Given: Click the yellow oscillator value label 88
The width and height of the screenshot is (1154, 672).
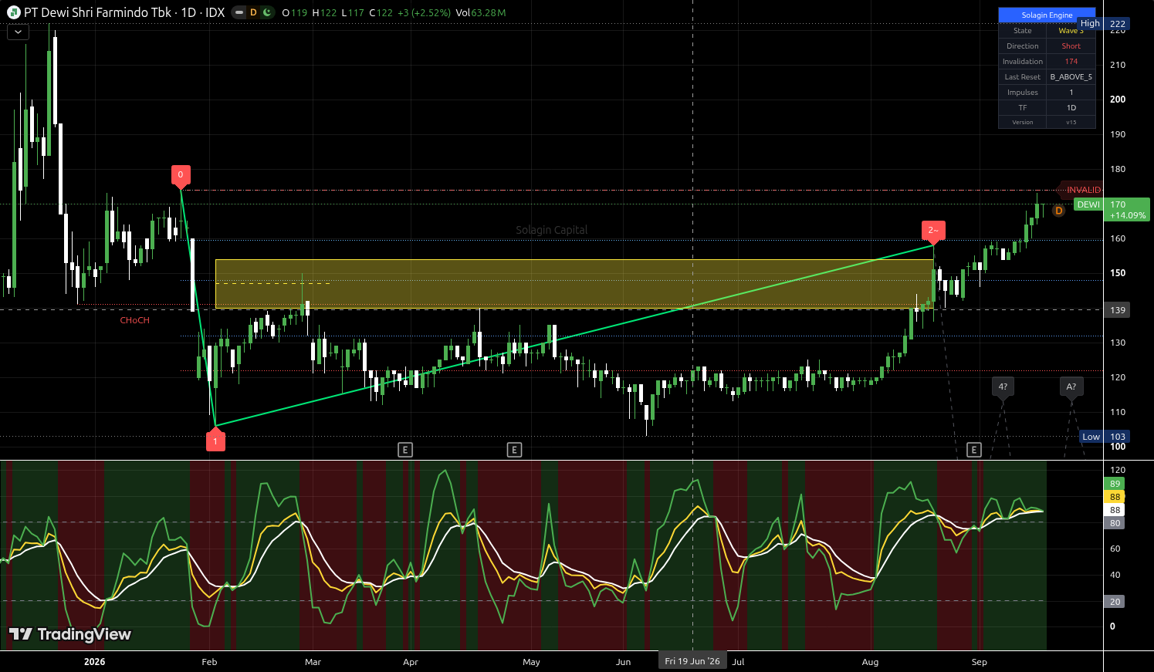Looking at the screenshot, I should pyautogui.click(x=1115, y=497).
